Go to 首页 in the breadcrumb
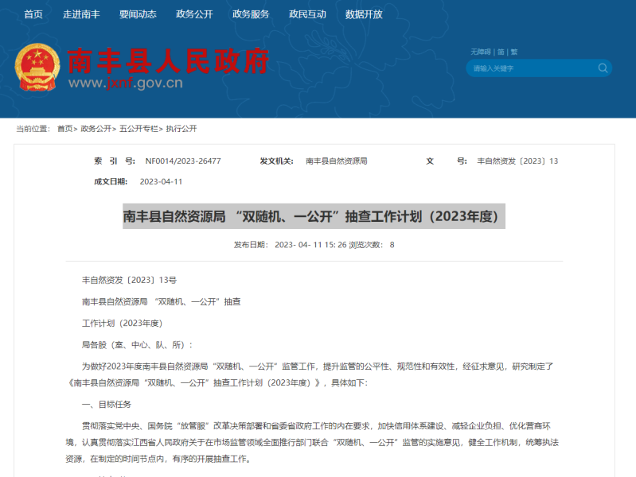This screenshot has height=477, width=636. pyautogui.click(x=65, y=129)
